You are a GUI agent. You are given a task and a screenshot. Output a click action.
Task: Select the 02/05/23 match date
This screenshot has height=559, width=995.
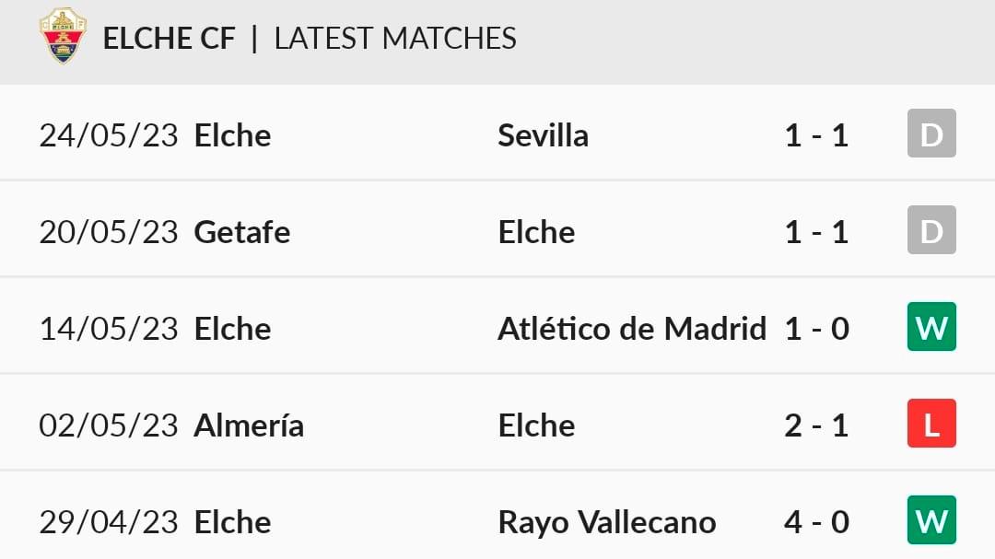click(109, 425)
